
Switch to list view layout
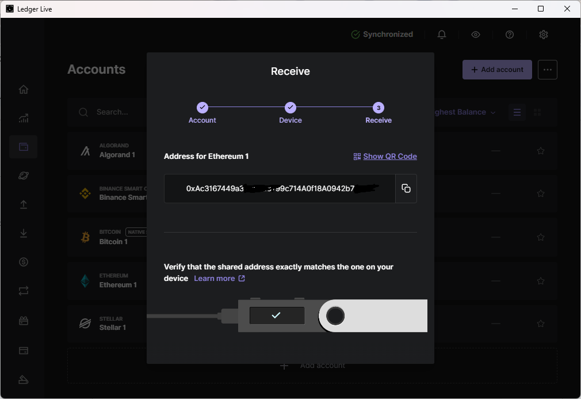[x=517, y=112]
